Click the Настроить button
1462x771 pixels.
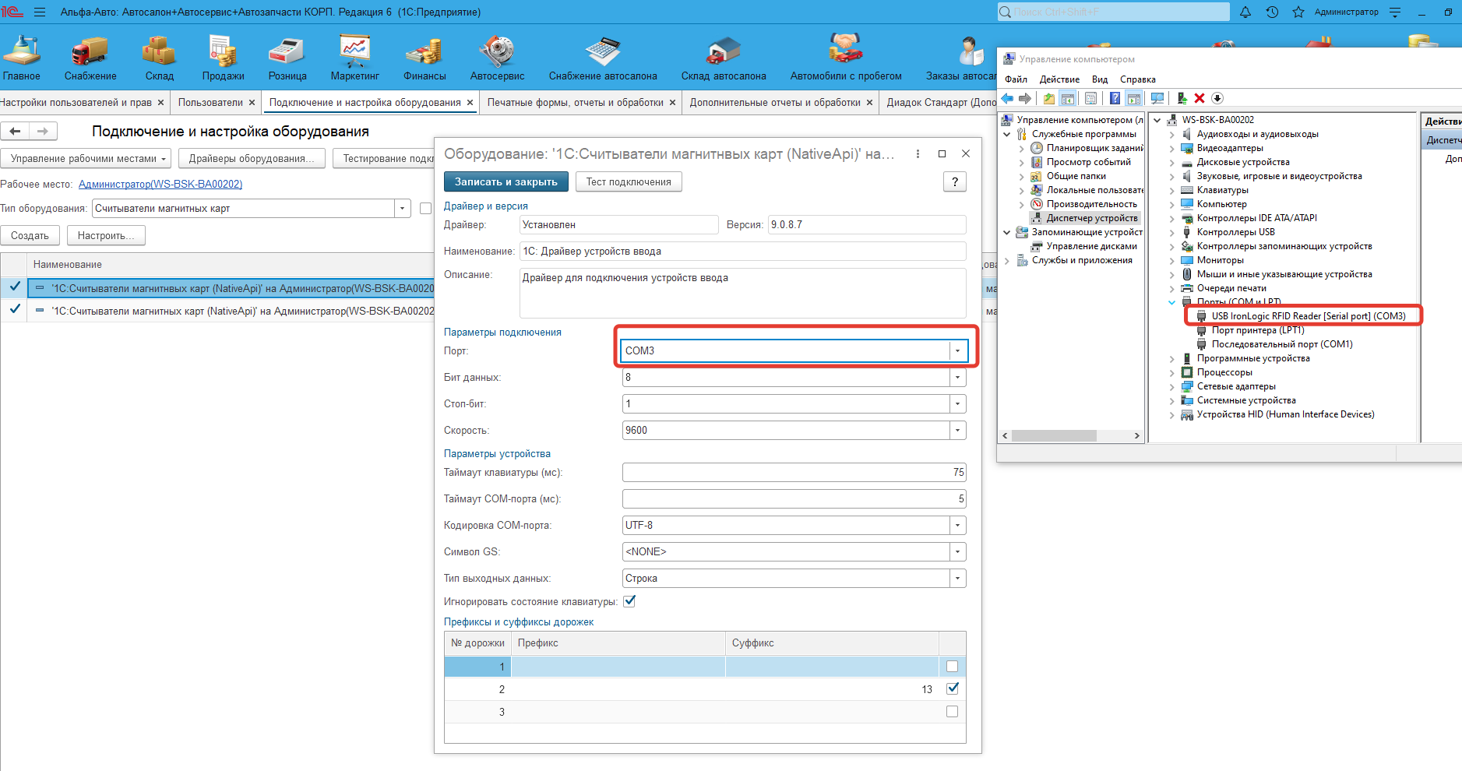[106, 235]
